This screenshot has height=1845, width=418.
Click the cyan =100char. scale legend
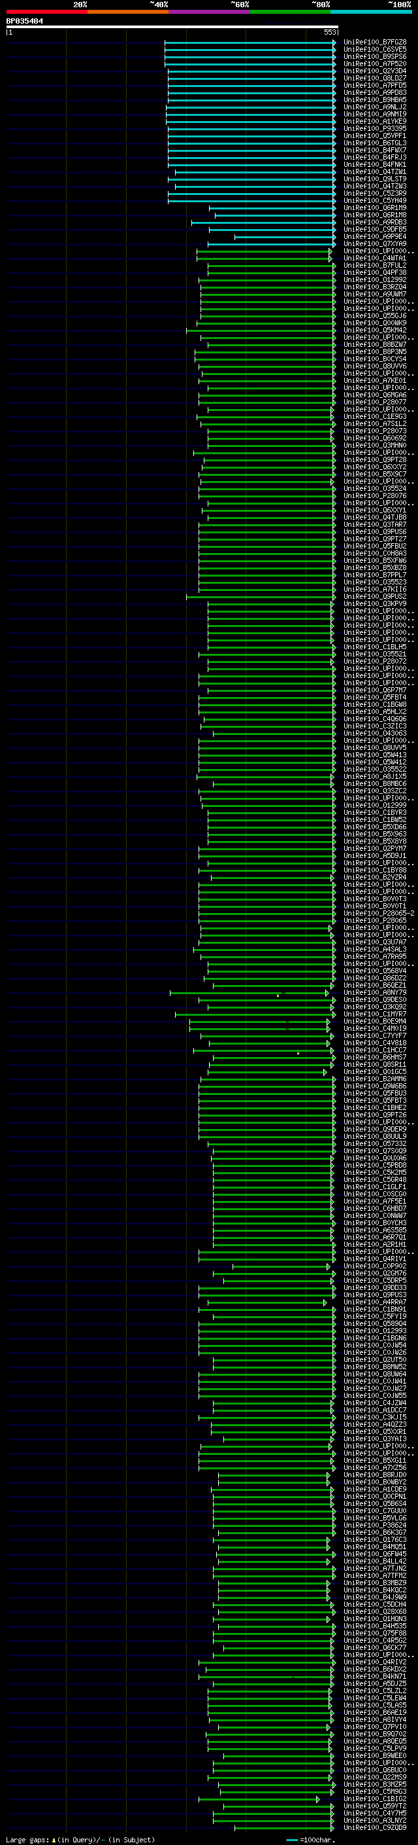click(310, 1840)
